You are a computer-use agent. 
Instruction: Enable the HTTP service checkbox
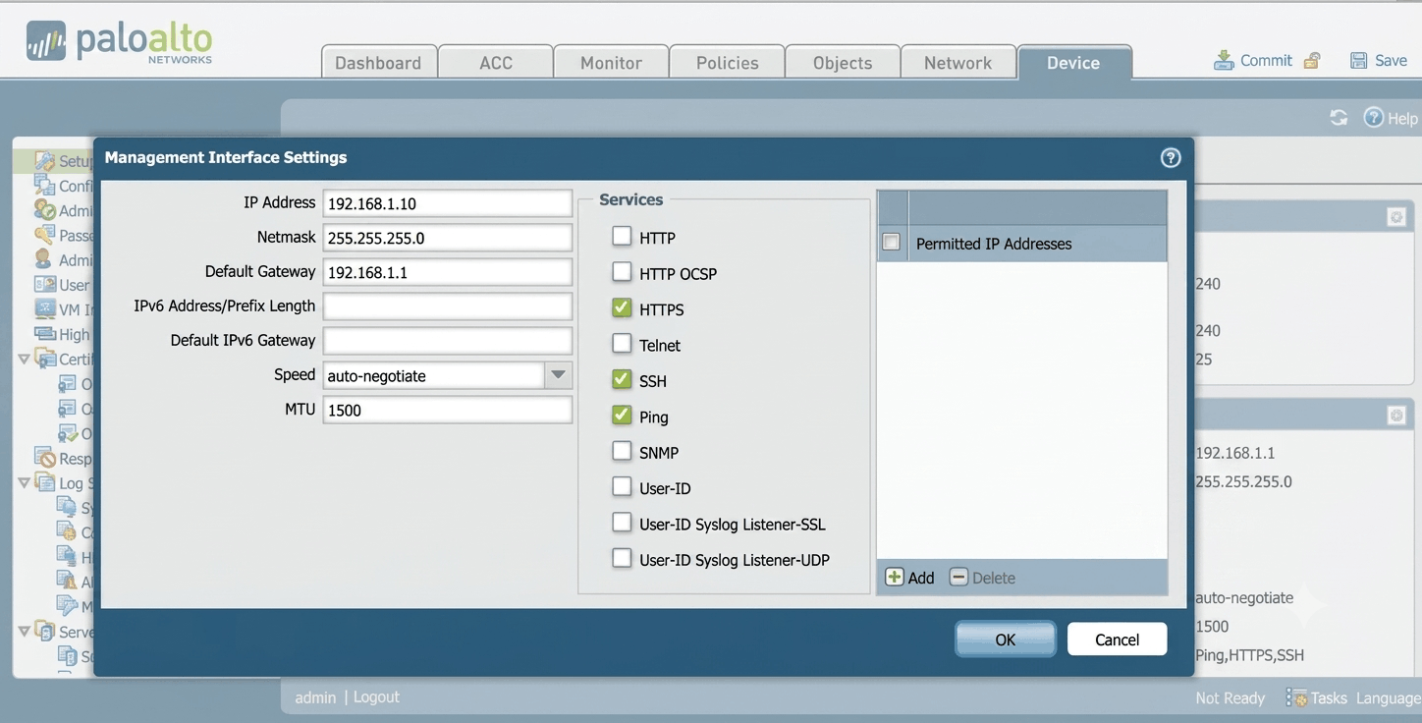[622, 237]
